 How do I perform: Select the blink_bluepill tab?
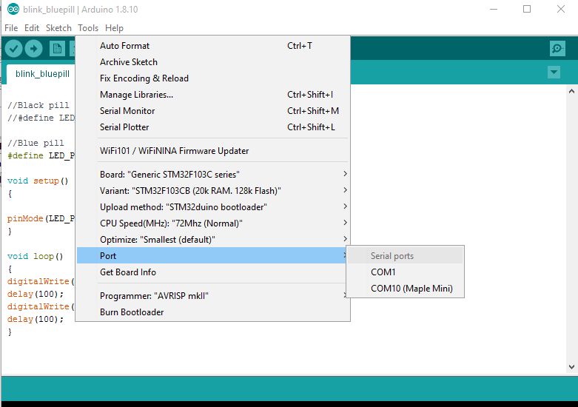tap(42, 74)
